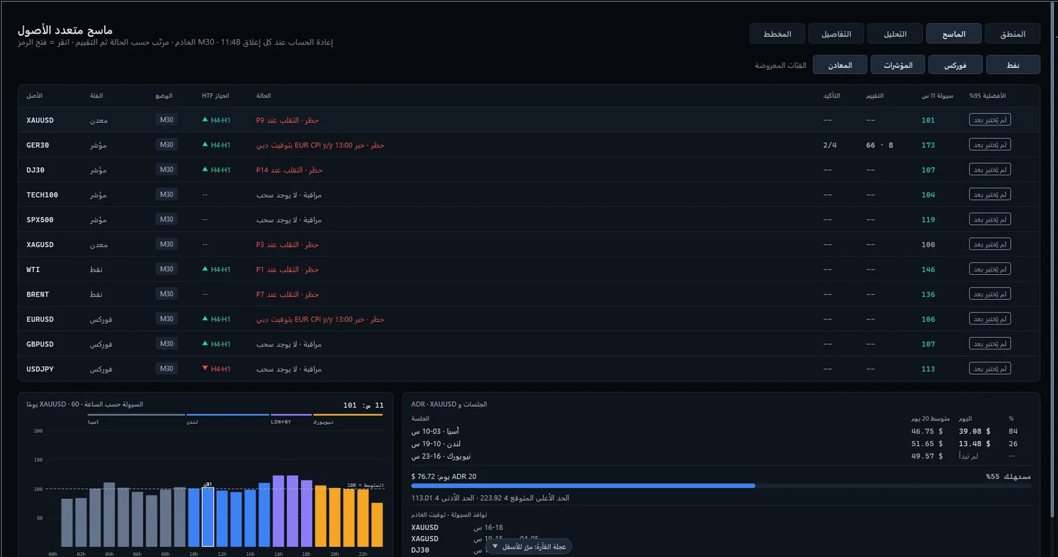Click the red down HTF arrow in USDJPY row
This screenshot has width=1058, height=557.
205,368
